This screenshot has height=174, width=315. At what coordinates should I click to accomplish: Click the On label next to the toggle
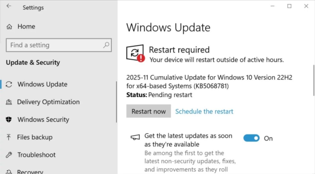[x=268, y=138]
